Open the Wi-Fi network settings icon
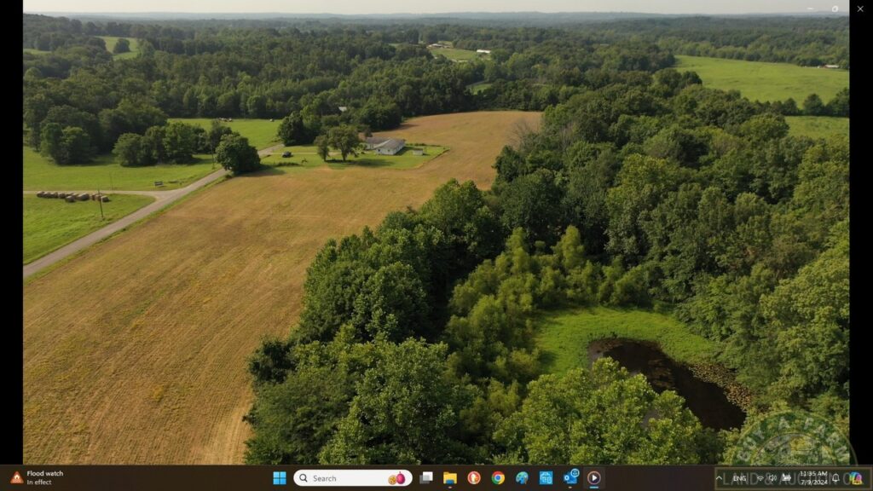This screenshot has width=873, height=491. (760, 478)
